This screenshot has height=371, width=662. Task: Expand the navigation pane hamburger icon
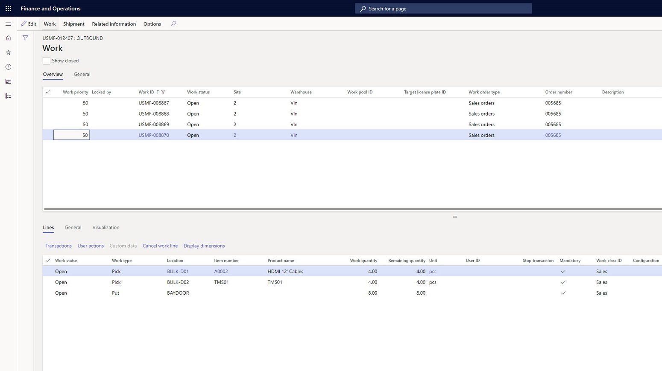(x=8, y=24)
